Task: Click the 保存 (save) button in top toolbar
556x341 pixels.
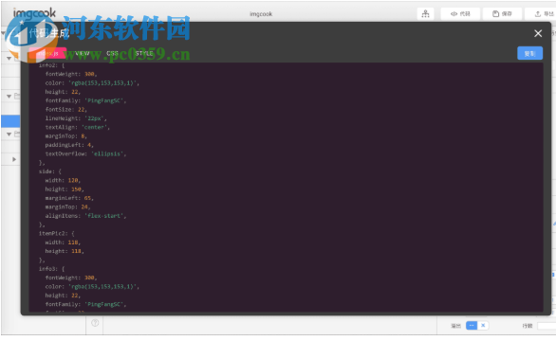Action: [x=502, y=14]
